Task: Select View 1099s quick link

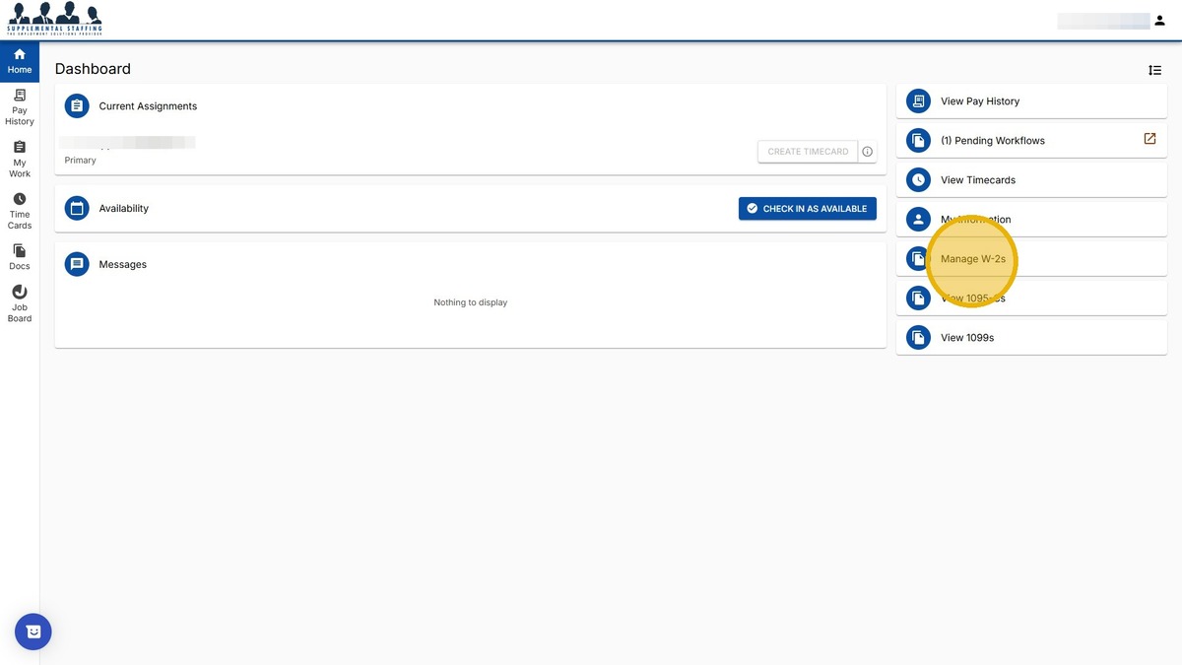Action: [966, 338]
